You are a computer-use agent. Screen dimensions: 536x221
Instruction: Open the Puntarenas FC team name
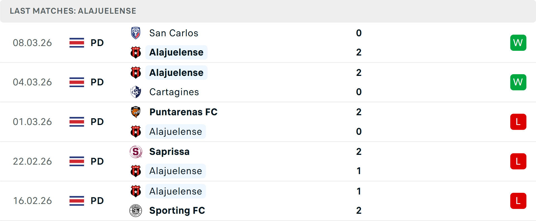point(183,112)
